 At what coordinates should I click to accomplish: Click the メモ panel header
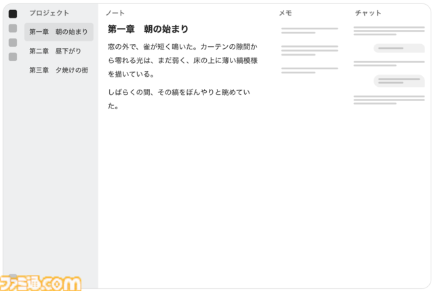tap(285, 13)
